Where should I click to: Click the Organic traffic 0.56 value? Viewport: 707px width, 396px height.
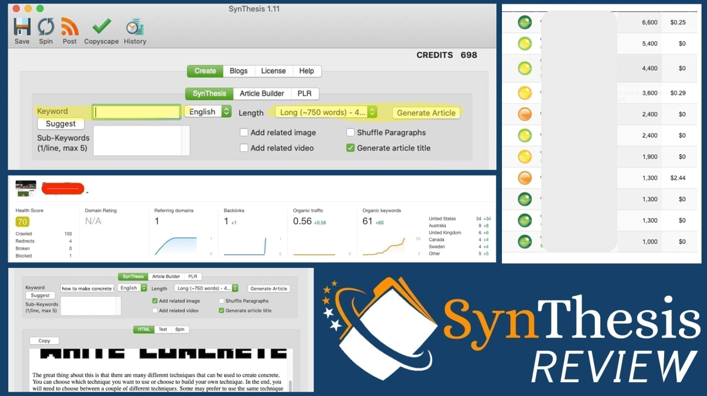(302, 221)
